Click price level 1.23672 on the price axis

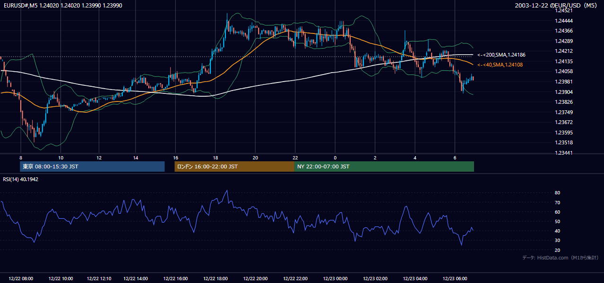tap(564, 122)
